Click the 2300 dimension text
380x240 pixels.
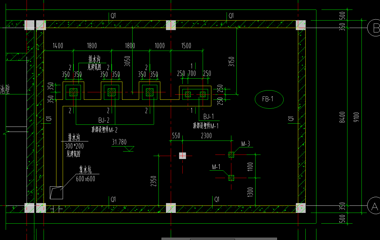click(x=206, y=136)
